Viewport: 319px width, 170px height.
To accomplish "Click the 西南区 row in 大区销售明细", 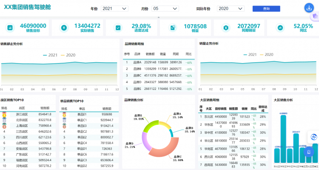I will 233,165.
